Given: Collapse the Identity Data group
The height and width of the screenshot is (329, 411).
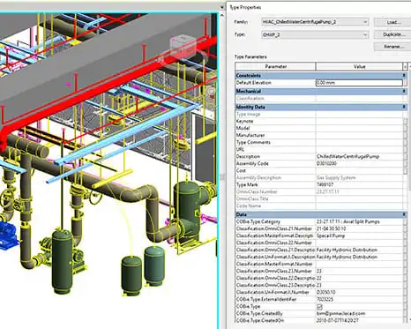Looking at the screenshot, I should tap(404, 107).
